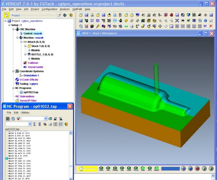217x180 pixels.
Task: Click the crosshair target toolbar icon
Action: point(205,15)
